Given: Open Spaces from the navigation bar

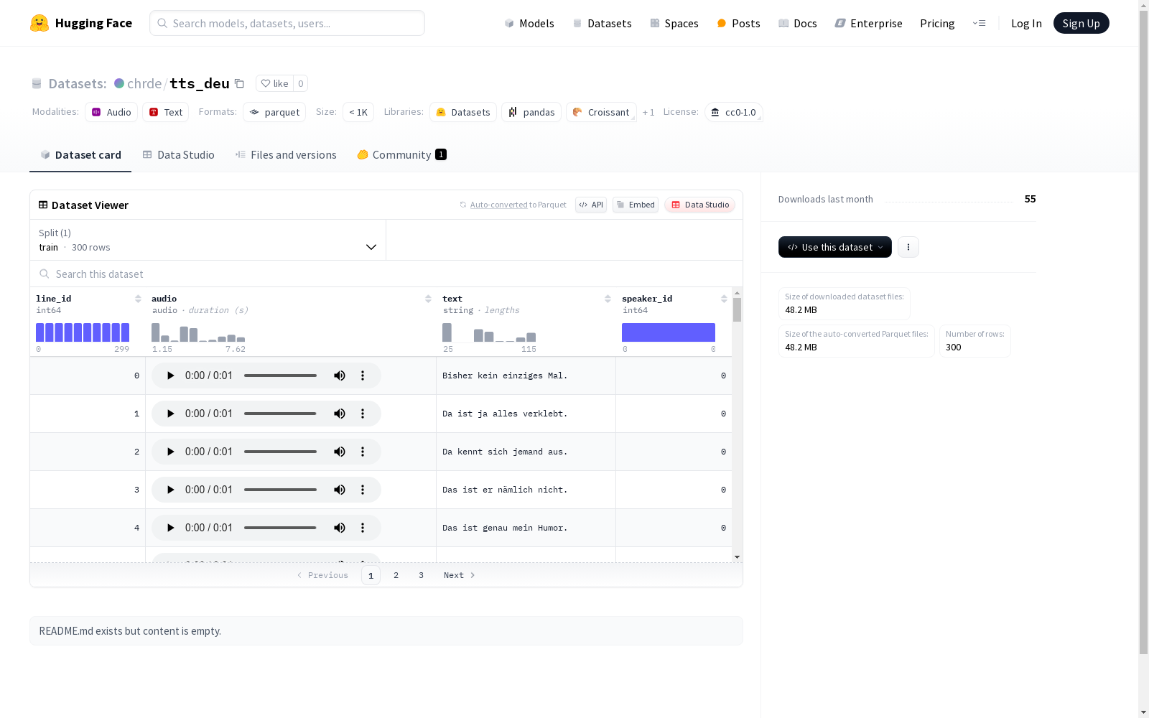Looking at the screenshot, I should click(674, 23).
